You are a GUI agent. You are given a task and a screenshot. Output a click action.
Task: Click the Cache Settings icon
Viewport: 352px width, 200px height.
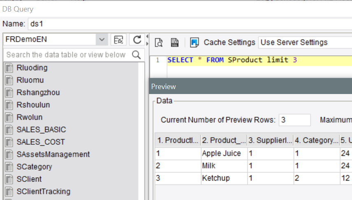[194, 42]
